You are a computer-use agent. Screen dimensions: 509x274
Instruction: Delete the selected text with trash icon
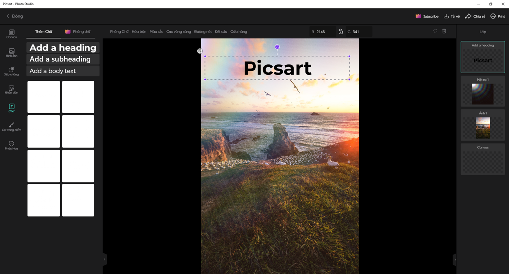coord(444,31)
